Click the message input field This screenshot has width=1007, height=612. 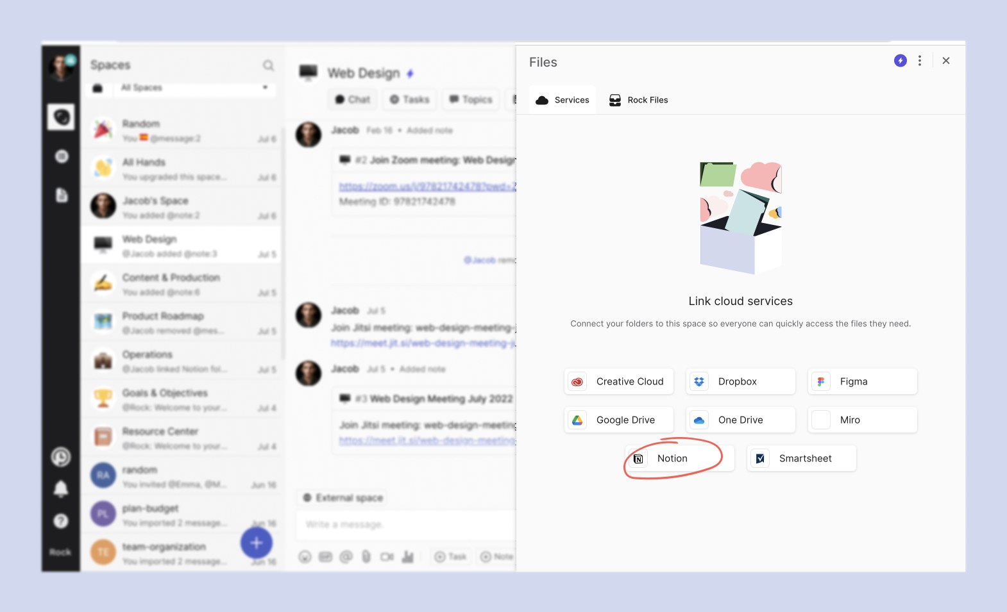click(405, 524)
